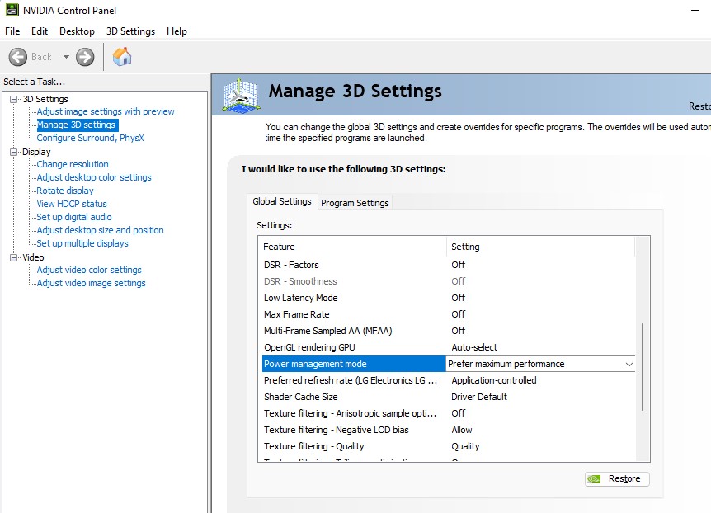Click the Video root tree label
The width and height of the screenshot is (711, 513).
(33, 257)
